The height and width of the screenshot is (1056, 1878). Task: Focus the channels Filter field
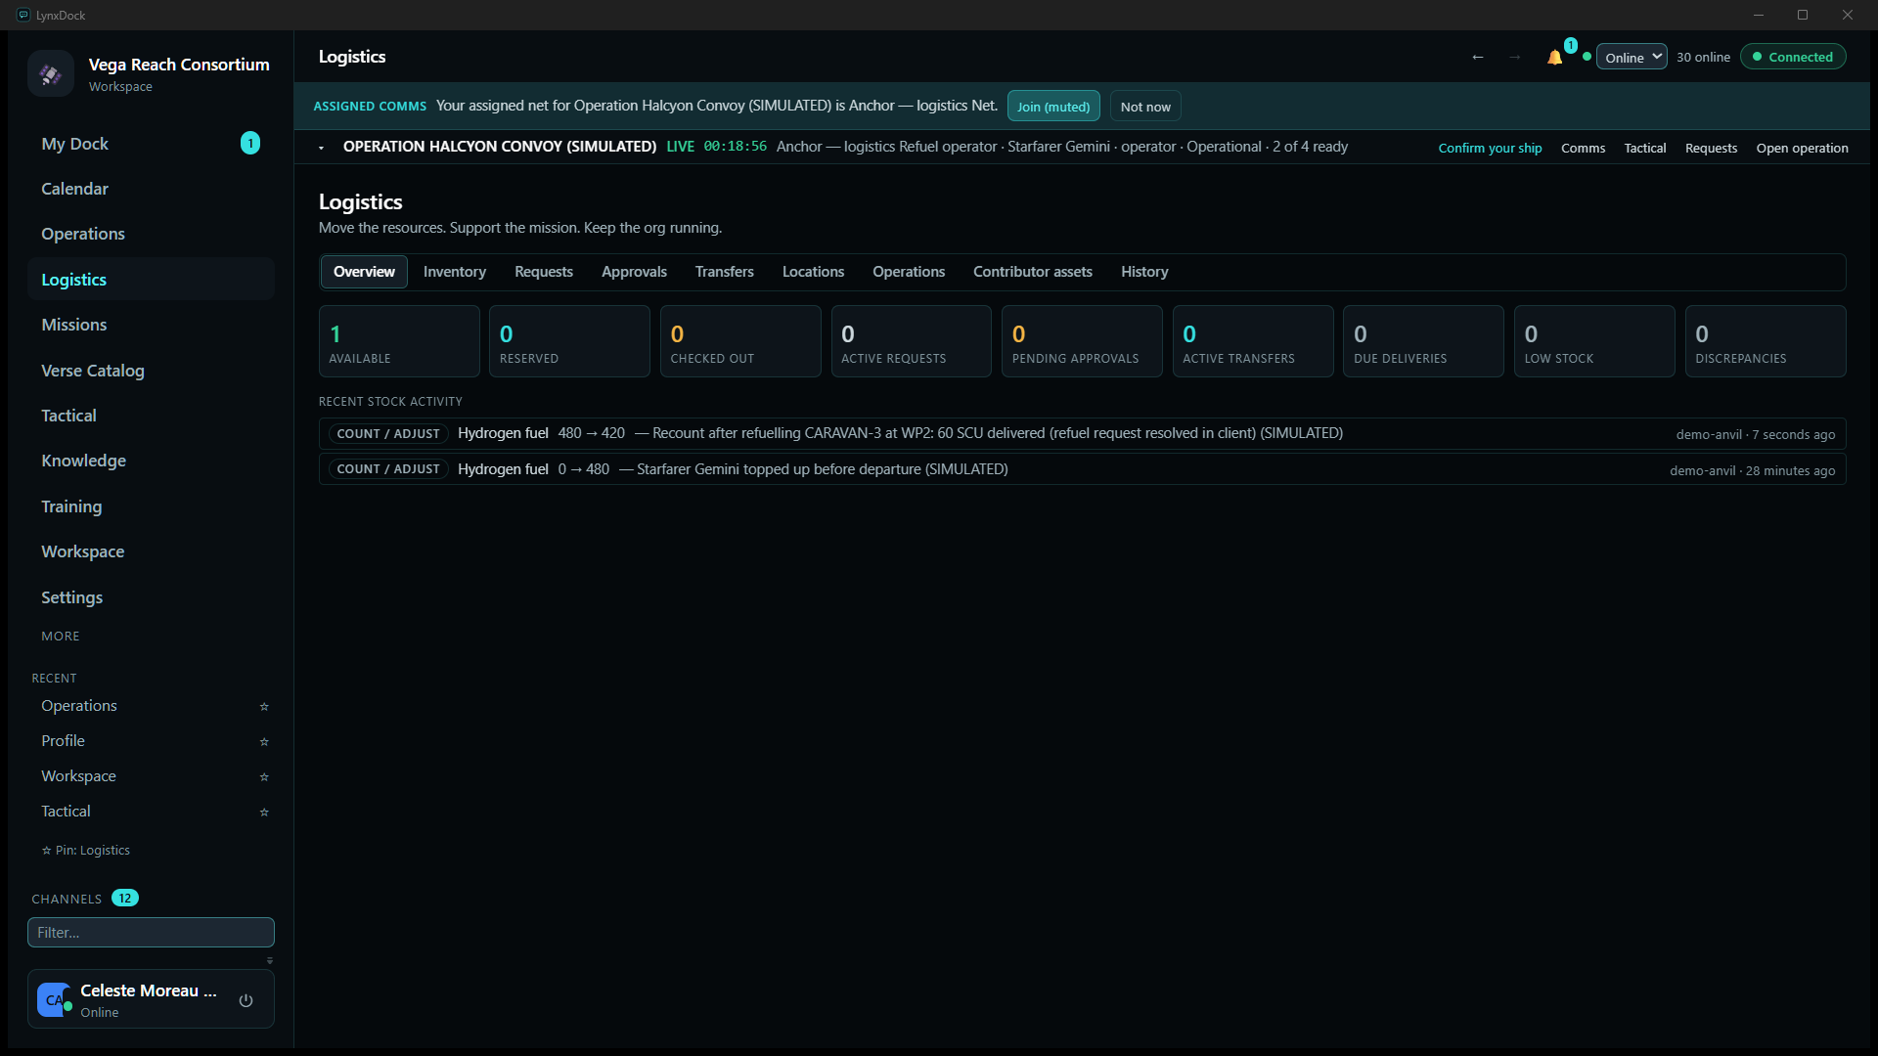(151, 932)
